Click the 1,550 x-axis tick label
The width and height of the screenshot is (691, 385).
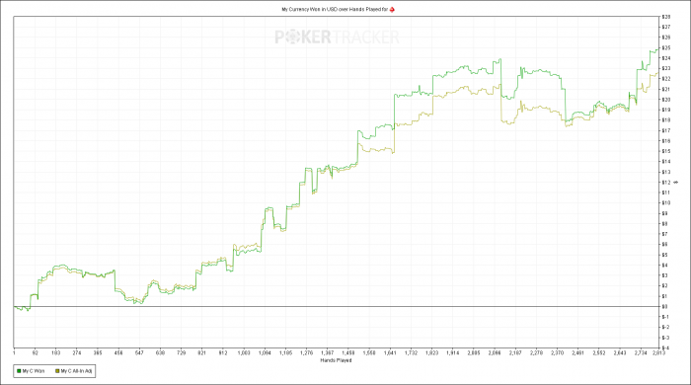coord(369,352)
